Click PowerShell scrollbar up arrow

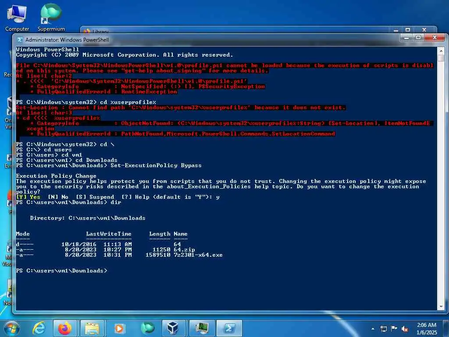(441, 50)
